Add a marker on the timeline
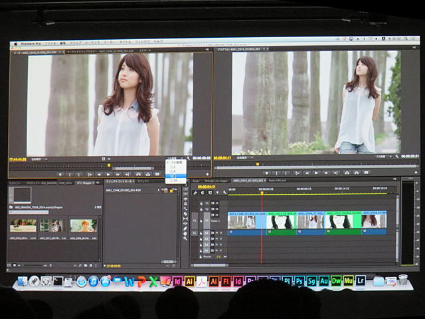The width and height of the screenshot is (425, 319). tap(217, 193)
